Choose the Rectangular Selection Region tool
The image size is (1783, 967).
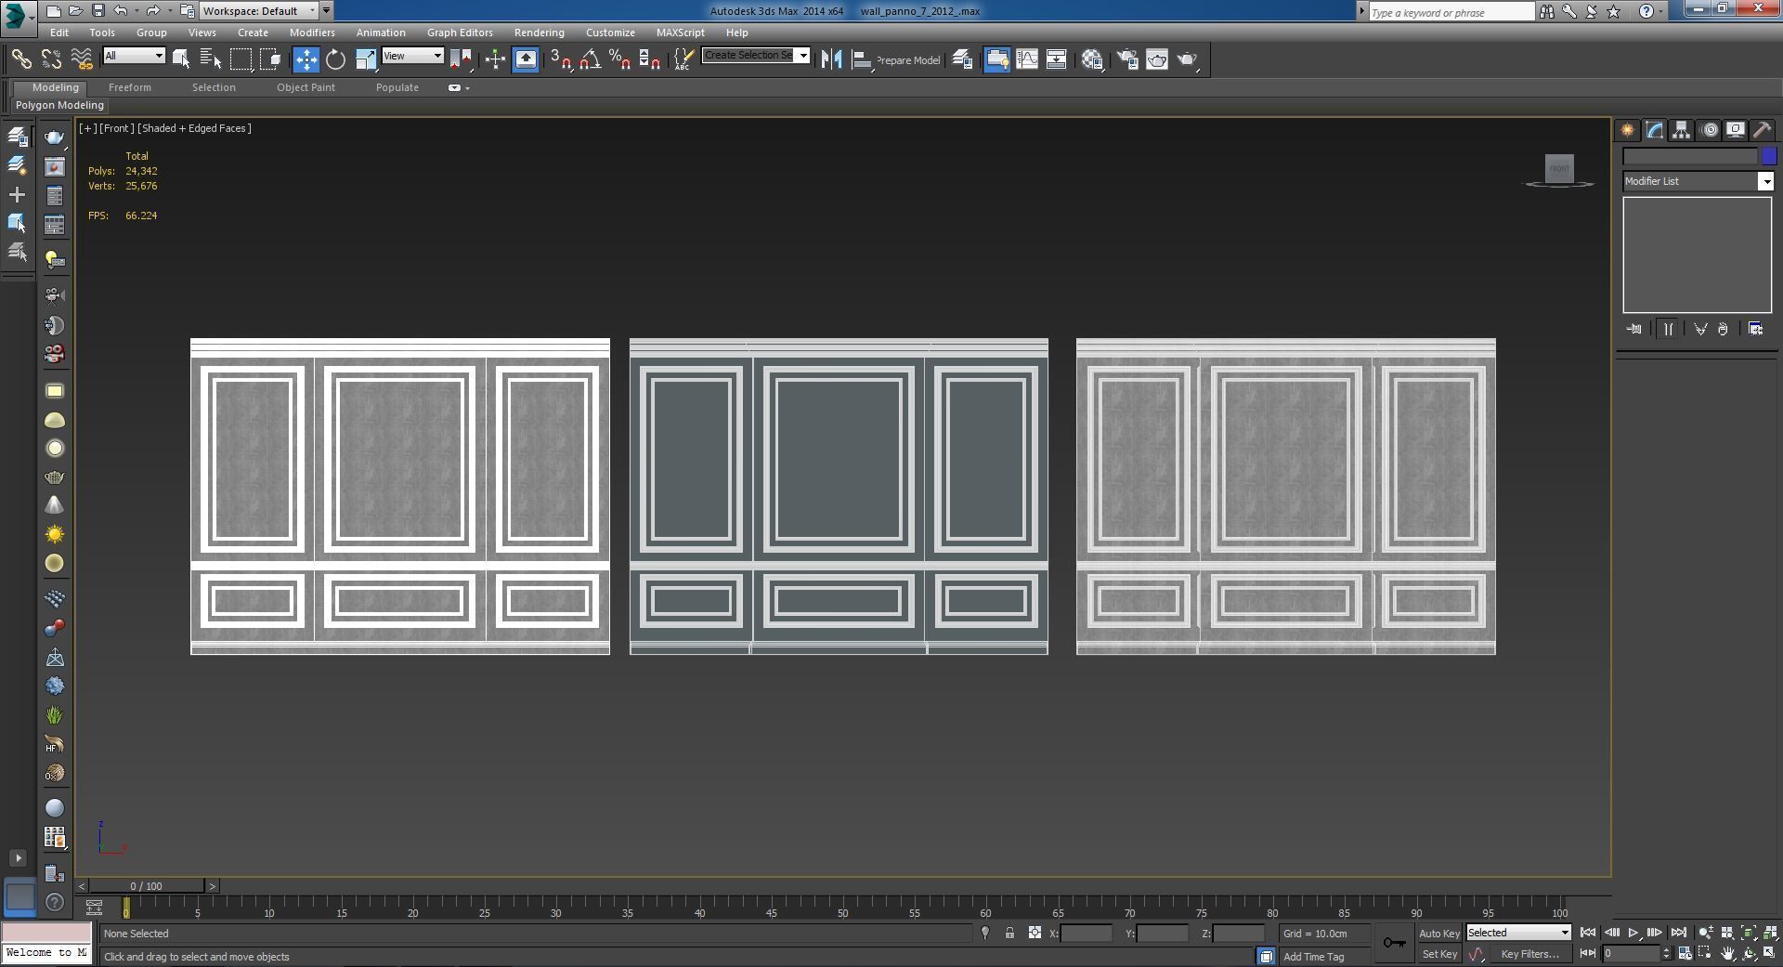click(241, 59)
